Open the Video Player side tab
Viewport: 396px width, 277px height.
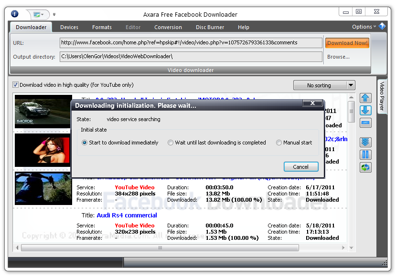[x=382, y=96]
